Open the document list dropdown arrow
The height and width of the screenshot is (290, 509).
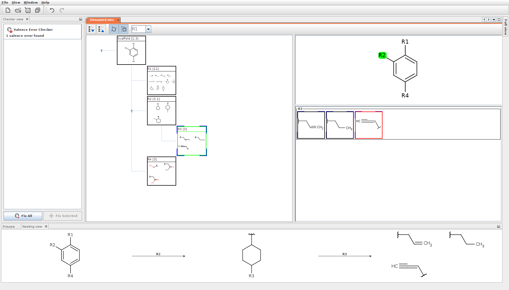(494, 19)
